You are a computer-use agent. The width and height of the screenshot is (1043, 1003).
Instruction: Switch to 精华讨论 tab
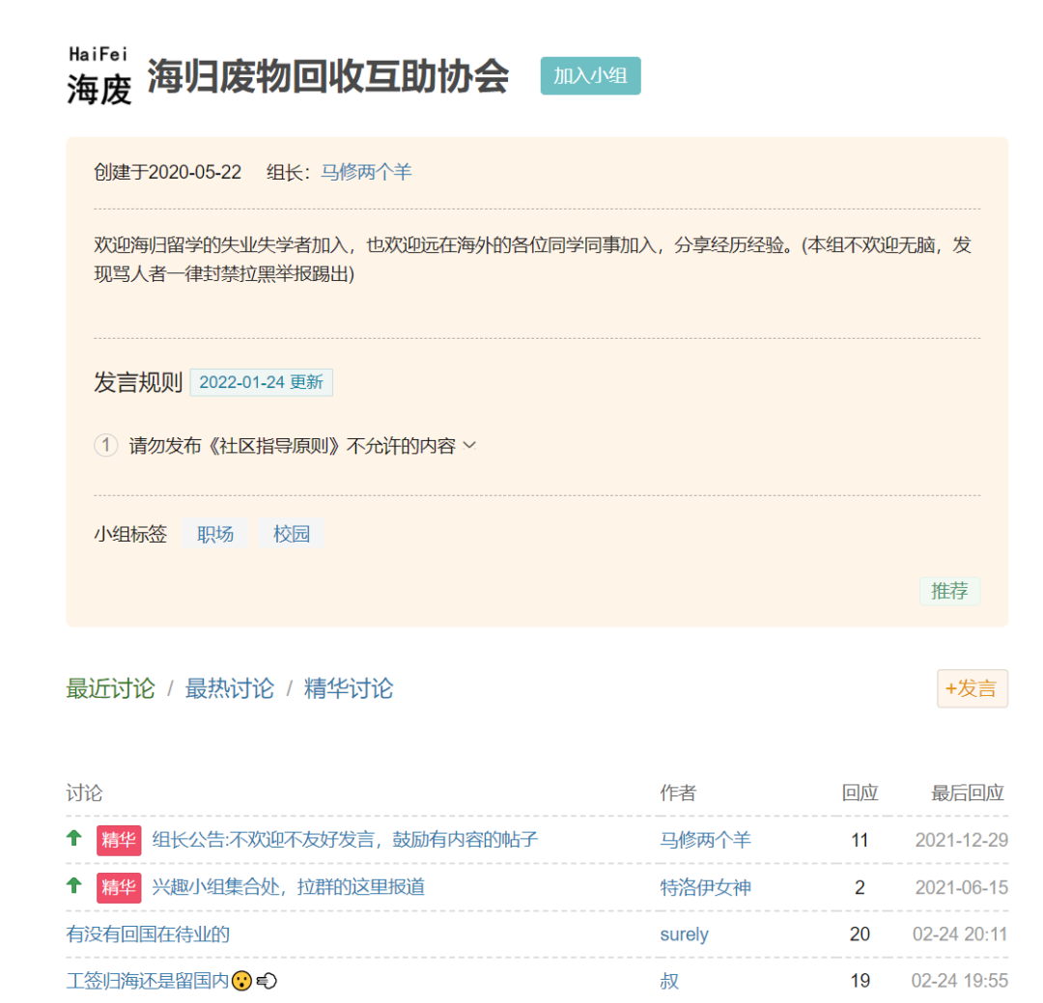click(x=348, y=688)
